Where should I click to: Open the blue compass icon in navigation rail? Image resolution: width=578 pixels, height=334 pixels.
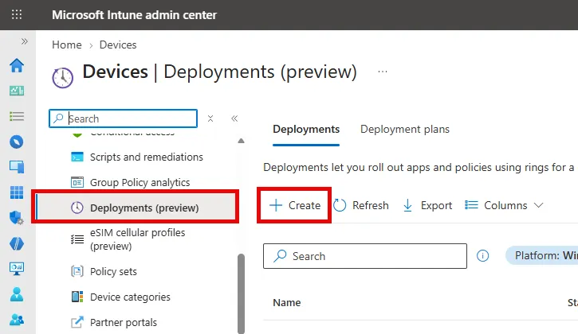[x=17, y=142]
